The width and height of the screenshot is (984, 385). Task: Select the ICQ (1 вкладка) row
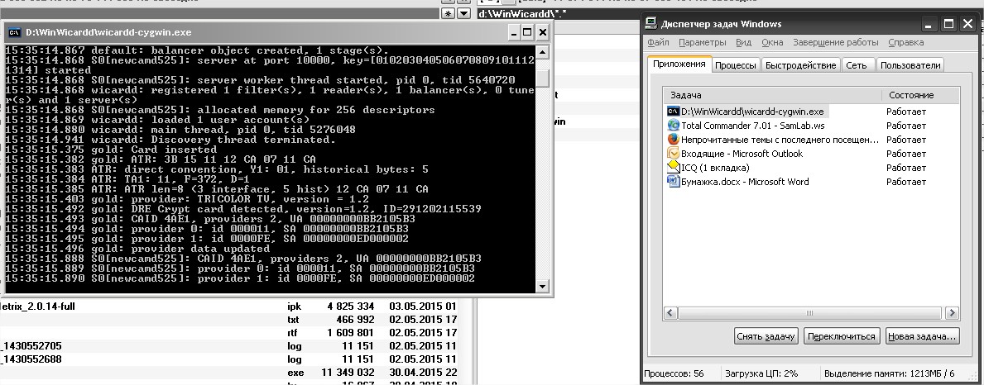pos(811,167)
